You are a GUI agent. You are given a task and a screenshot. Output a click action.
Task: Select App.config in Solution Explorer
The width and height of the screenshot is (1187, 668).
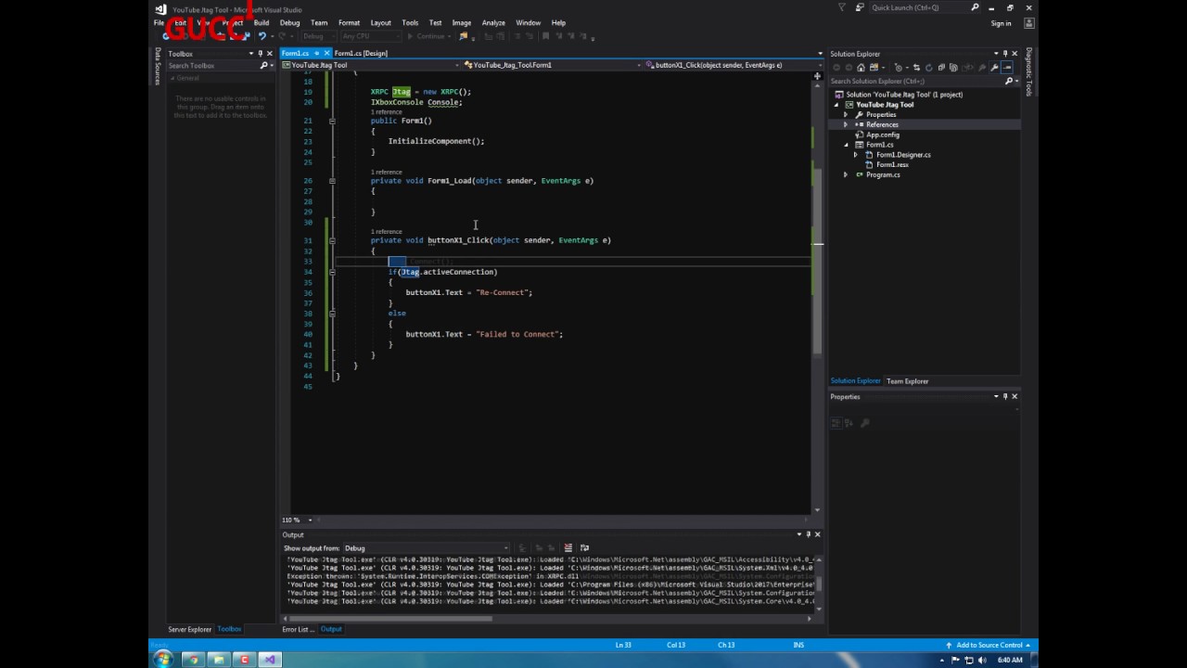click(882, 135)
